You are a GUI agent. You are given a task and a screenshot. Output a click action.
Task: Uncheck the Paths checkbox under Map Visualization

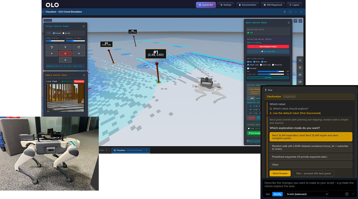click(x=254, y=62)
